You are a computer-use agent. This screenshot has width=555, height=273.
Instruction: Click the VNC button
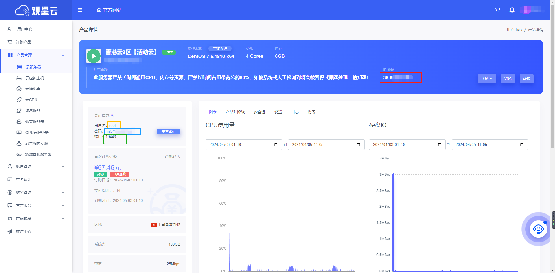[508, 79]
